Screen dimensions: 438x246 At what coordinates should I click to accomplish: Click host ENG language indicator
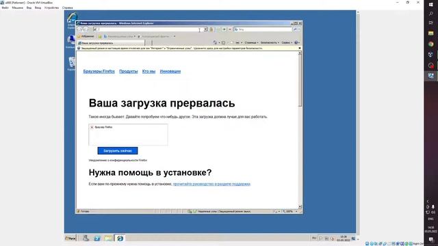pyautogui.click(x=430, y=219)
